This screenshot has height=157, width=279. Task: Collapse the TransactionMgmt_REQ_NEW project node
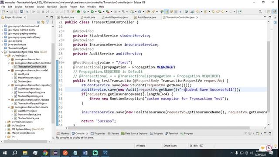[2, 52]
